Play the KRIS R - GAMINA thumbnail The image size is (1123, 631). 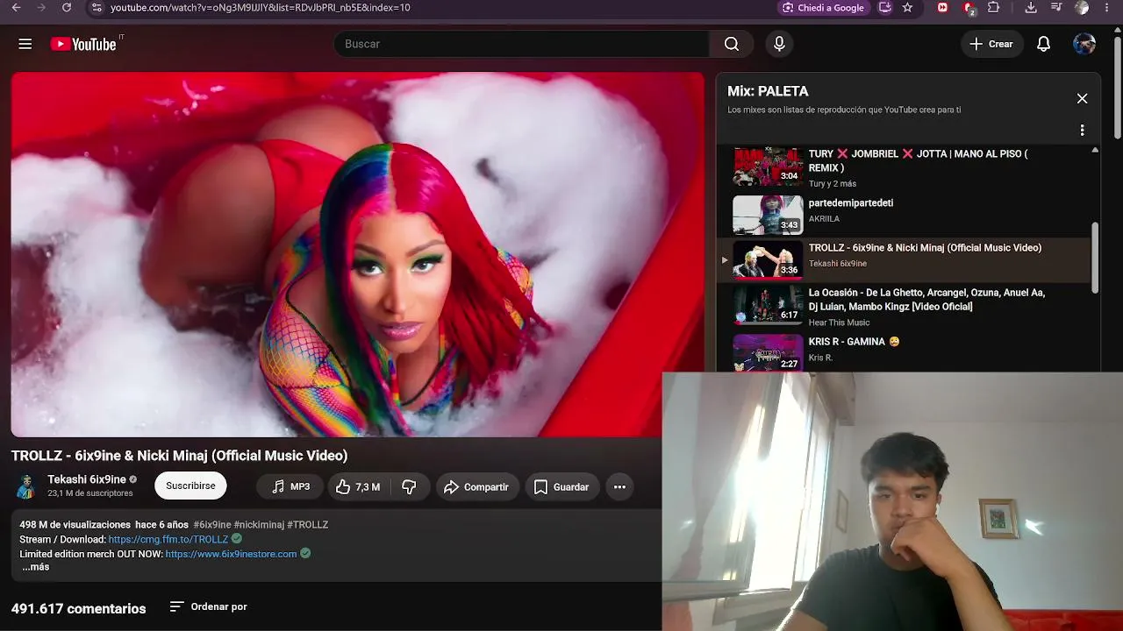(x=768, y=352)
